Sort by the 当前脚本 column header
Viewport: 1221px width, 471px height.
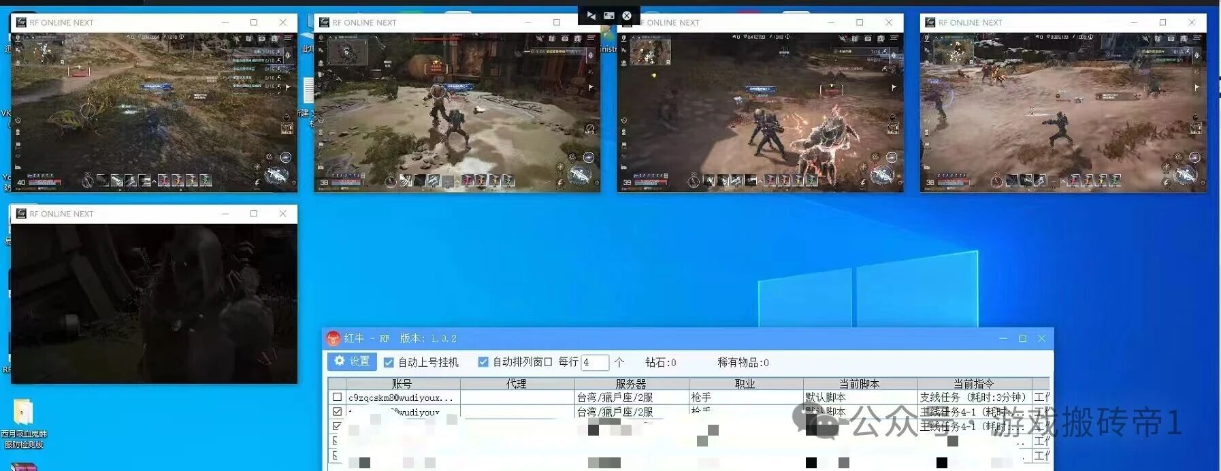pos(860,384)
